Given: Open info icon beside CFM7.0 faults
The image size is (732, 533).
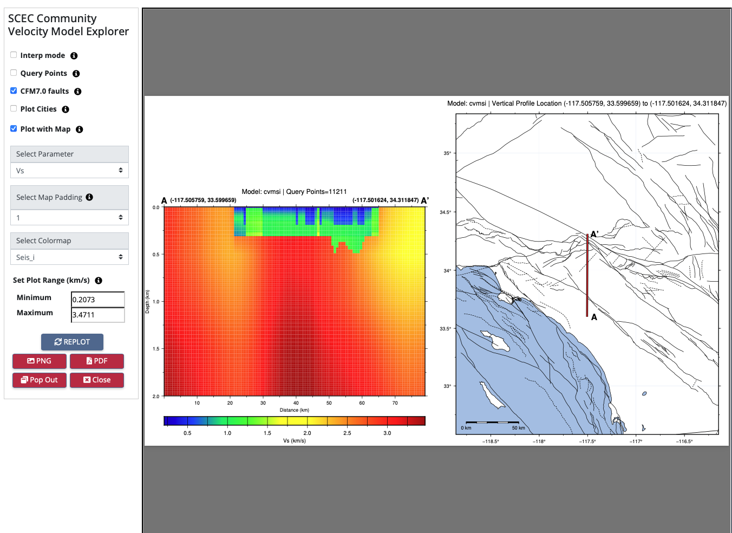Looking at the screenshot, I should [x=78, y=92].
